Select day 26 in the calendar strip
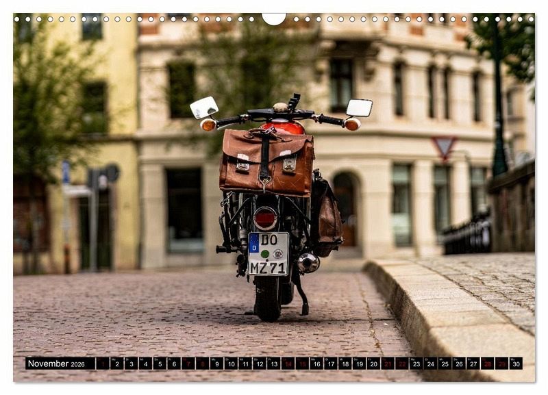Screen dimensions: 548x395 coord(460,364)
